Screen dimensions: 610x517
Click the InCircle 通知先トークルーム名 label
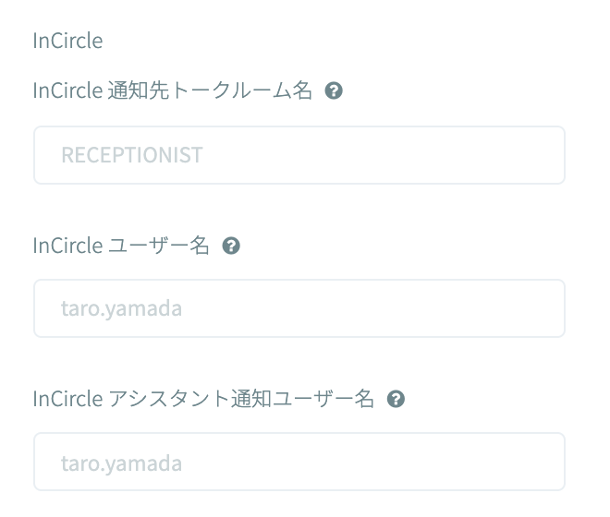click(173, 90)
